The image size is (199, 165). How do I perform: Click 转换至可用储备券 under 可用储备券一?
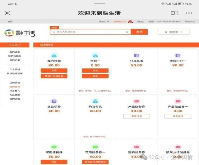(x=95, y=162)
